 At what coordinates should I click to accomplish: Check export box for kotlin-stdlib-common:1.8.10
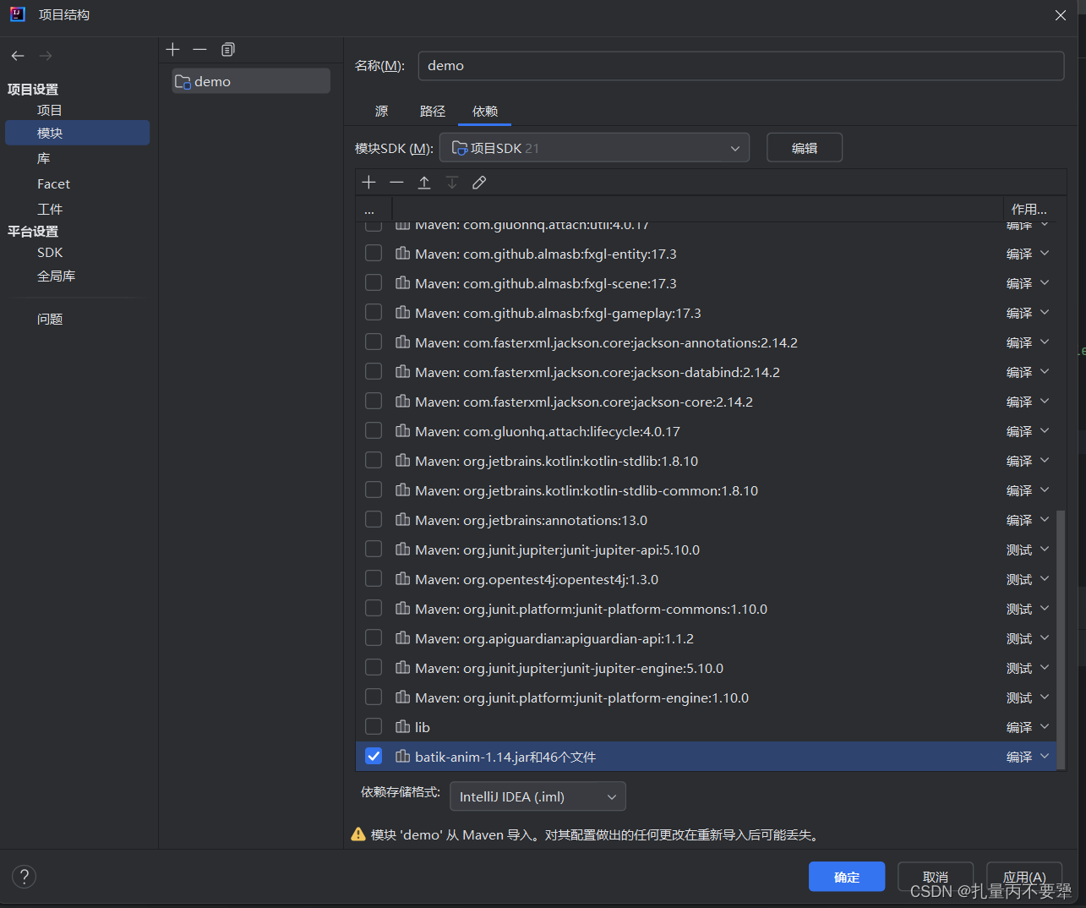(374, 490)
